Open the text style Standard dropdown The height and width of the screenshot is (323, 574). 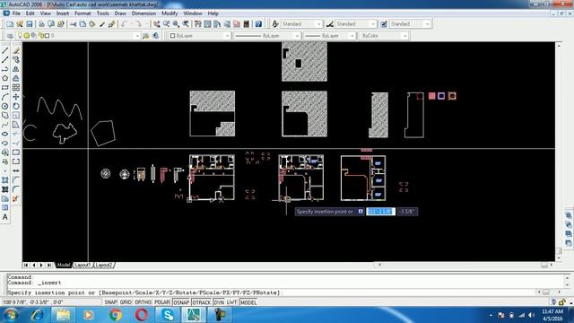coord(319,24)
